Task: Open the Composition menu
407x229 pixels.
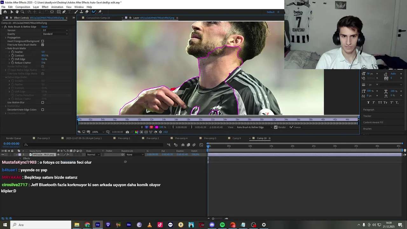Action: pos(23,7)
